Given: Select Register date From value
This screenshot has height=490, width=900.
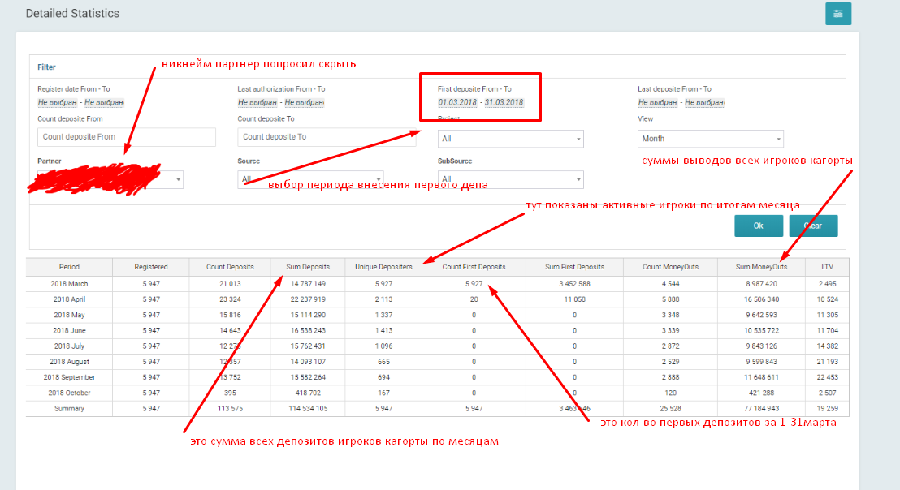Looking at the screenshot, I should tap(58, 102).
